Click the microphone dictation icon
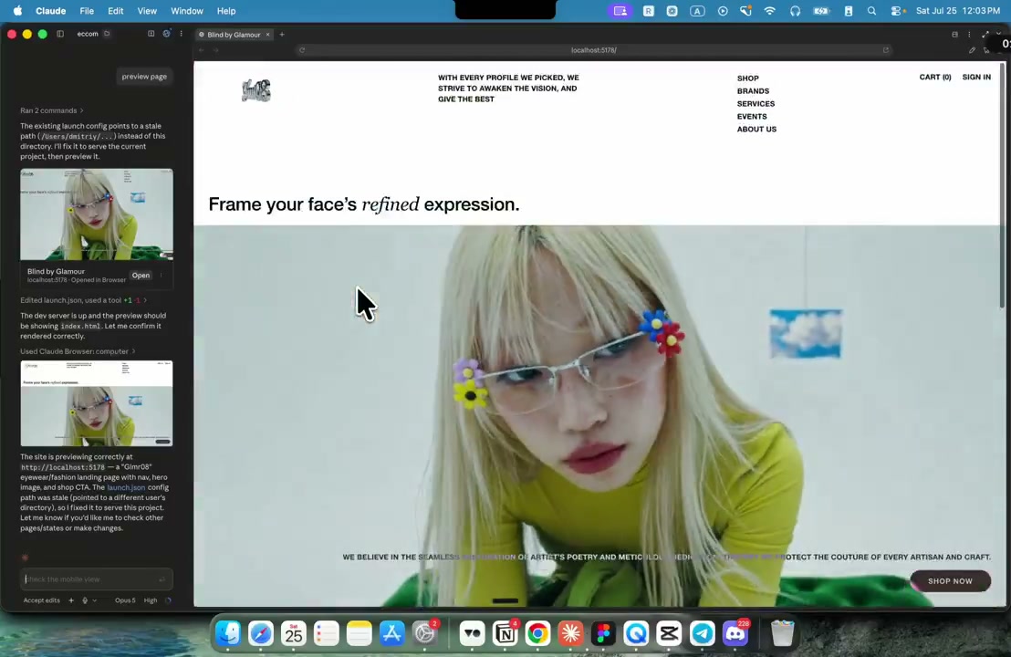Image resolution: width=1011 pixels, height=657 pixels. pyautogui.click(x=85, y=600)
